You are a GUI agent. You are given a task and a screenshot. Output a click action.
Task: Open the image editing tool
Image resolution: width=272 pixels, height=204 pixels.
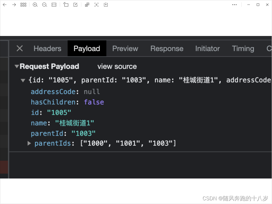coord(75,5)
